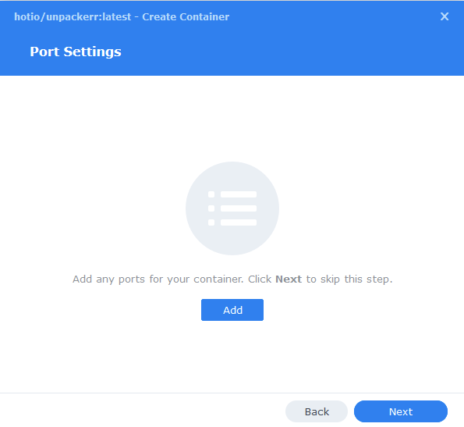This screenshot has width=464, height=427.
Task: Click the word 'Click' in the hint sentence
Action: 260,279
